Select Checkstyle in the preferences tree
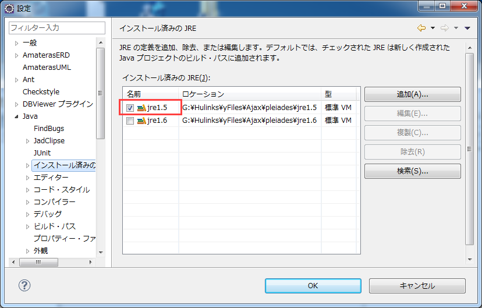482x308 pixels. 41,92
